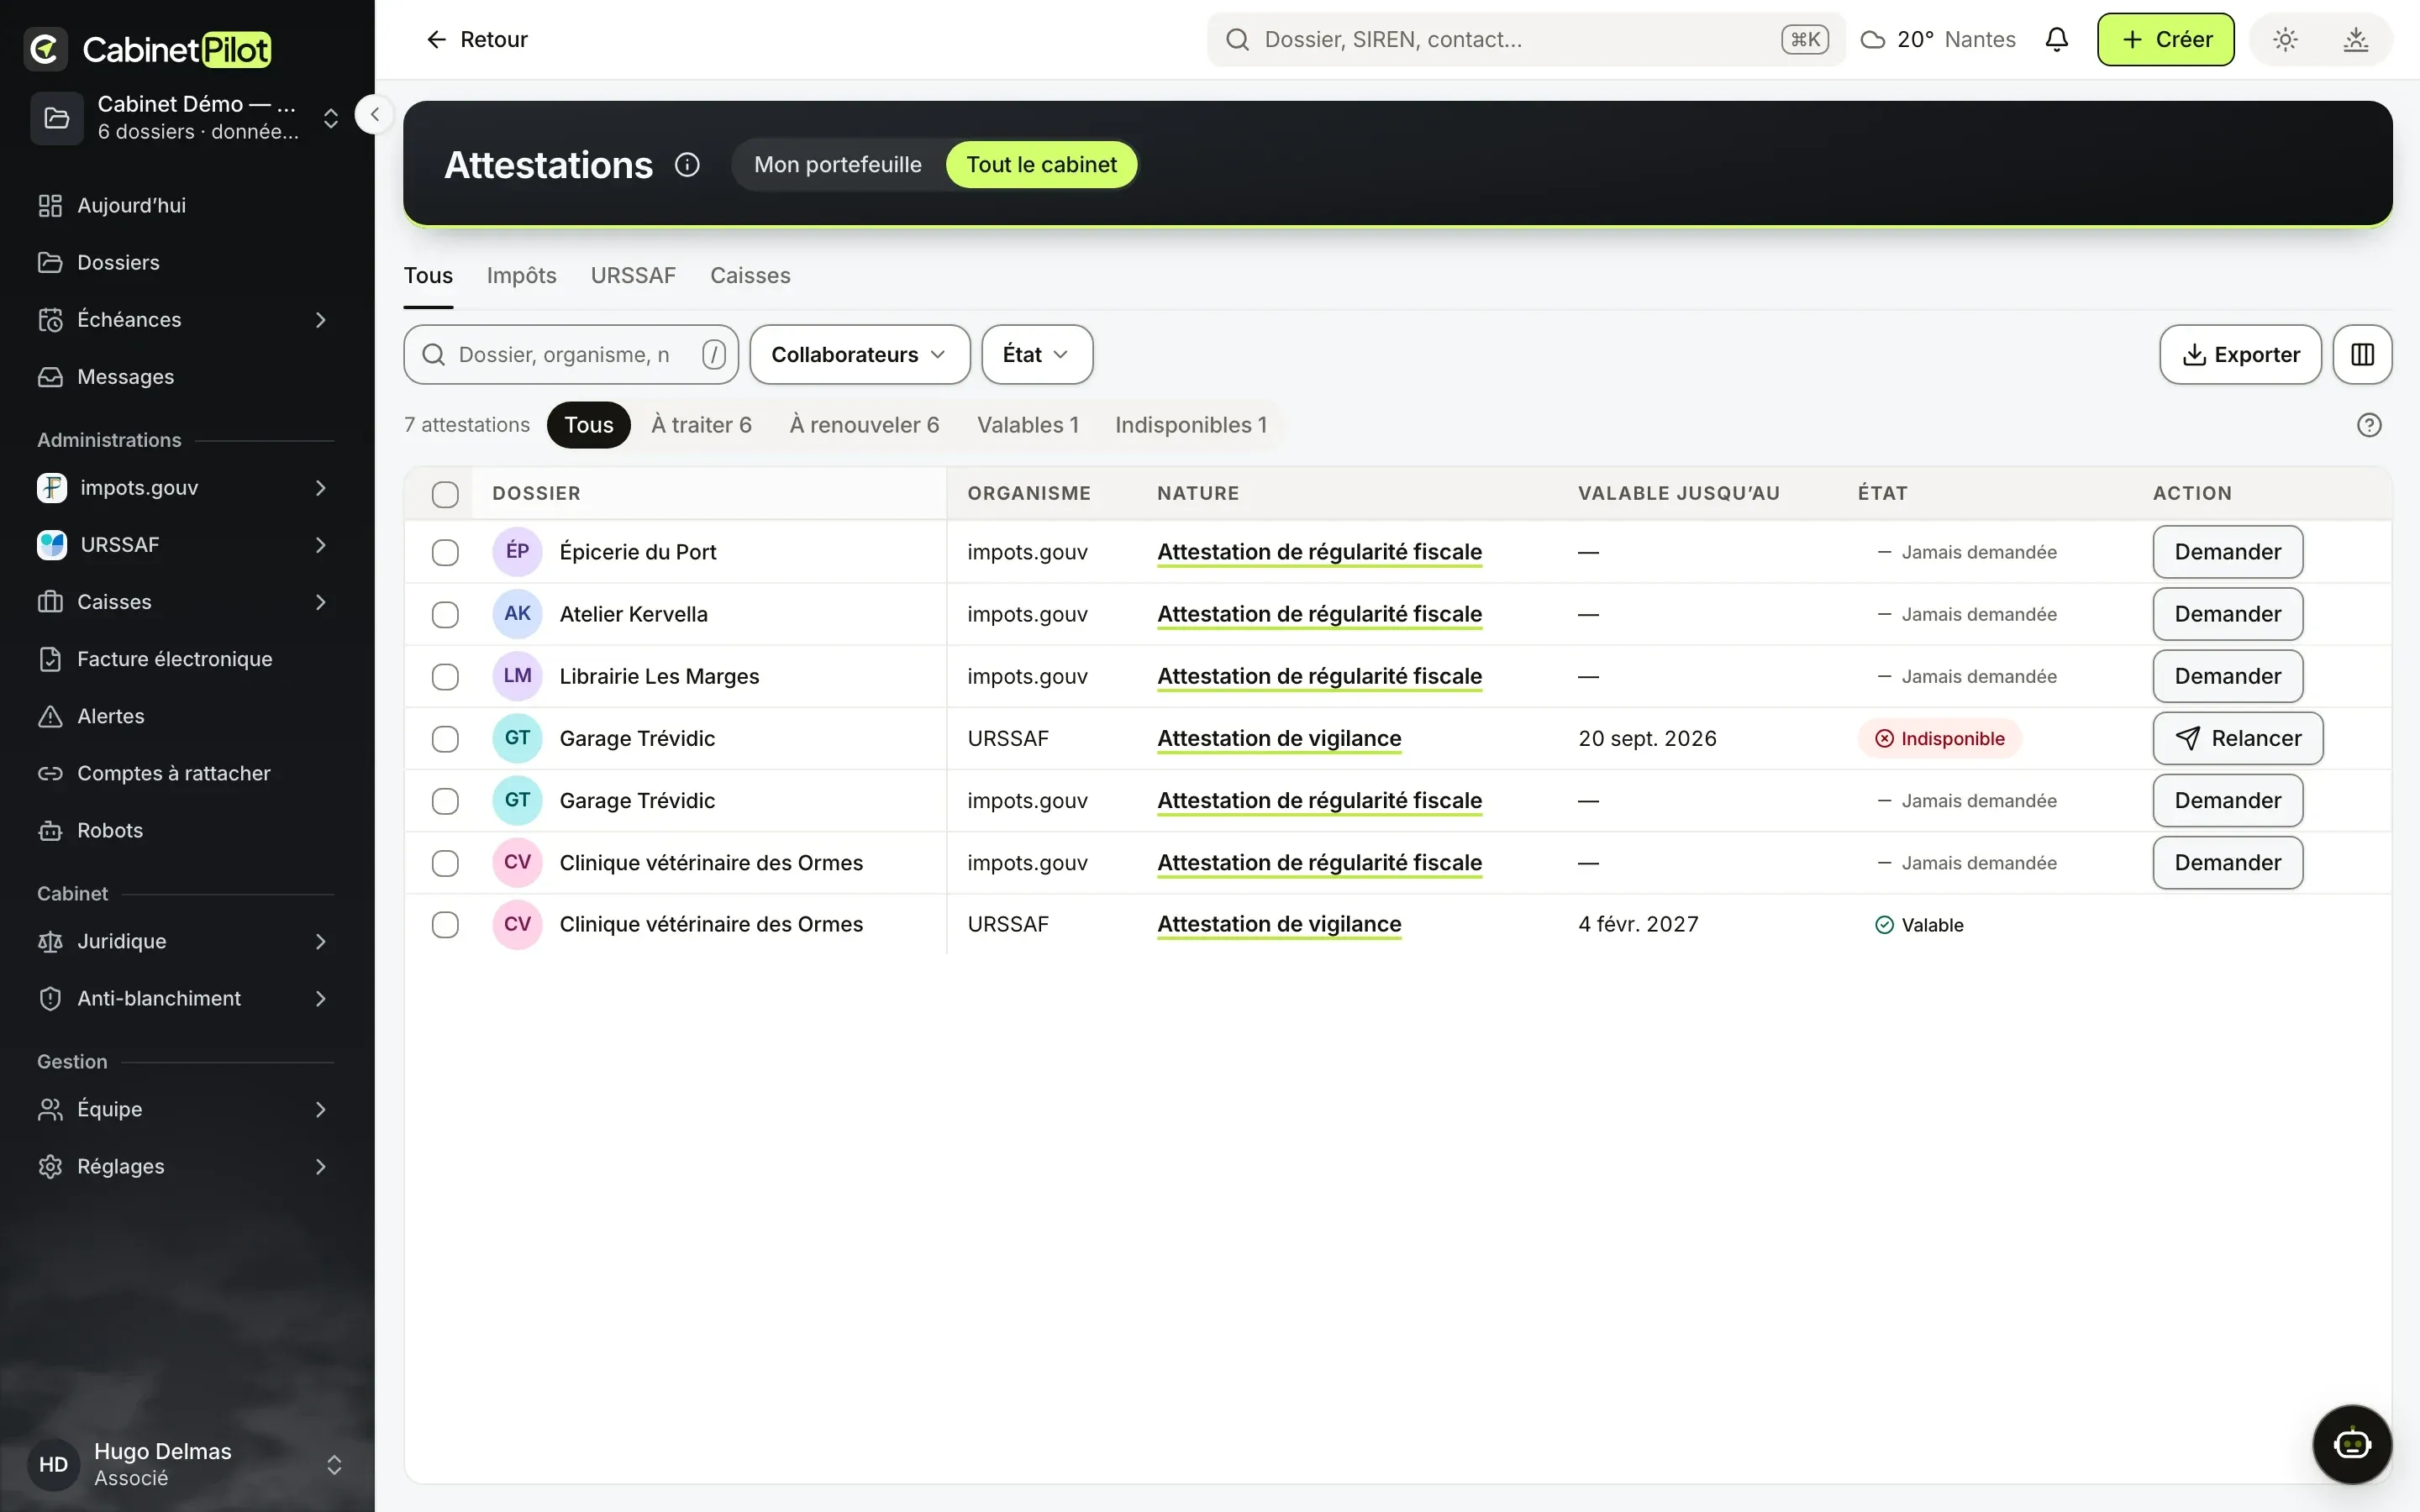Open the État filter dropdown

tap(1036, 354)
